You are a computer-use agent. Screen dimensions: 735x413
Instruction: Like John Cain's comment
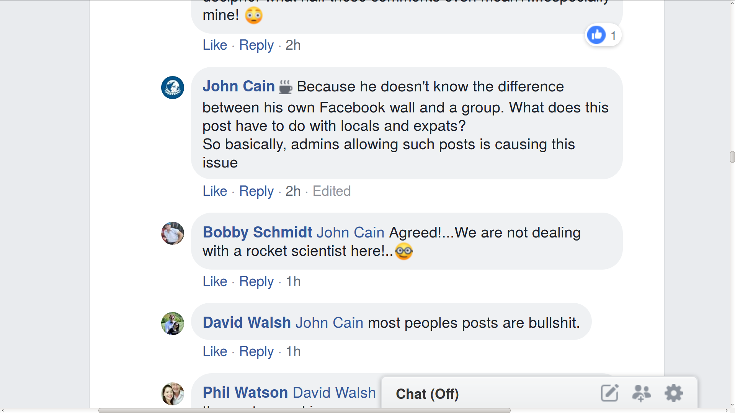(x=214, y=191)
